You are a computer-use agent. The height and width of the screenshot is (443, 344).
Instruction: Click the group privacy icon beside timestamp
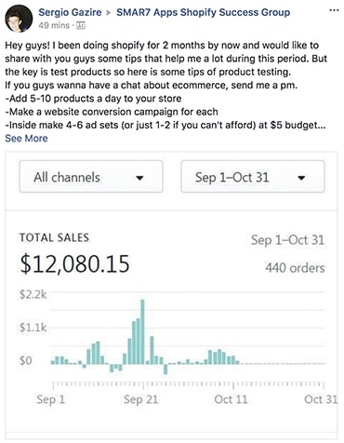pos(81,25)
